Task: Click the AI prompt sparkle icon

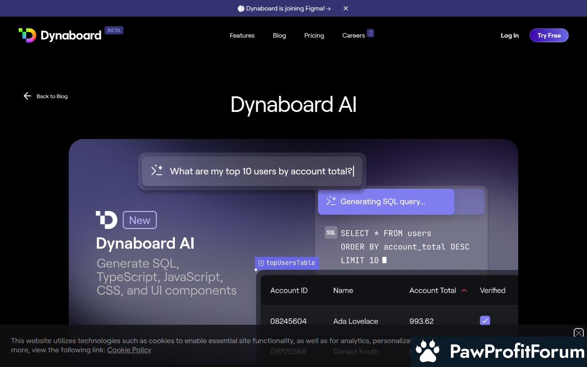Action: 157,171
